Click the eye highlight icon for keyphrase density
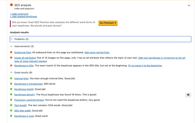 pos(188,95)
